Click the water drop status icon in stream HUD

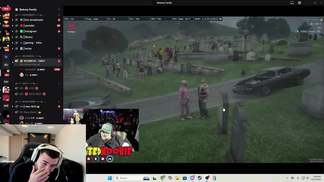(96, 159)
